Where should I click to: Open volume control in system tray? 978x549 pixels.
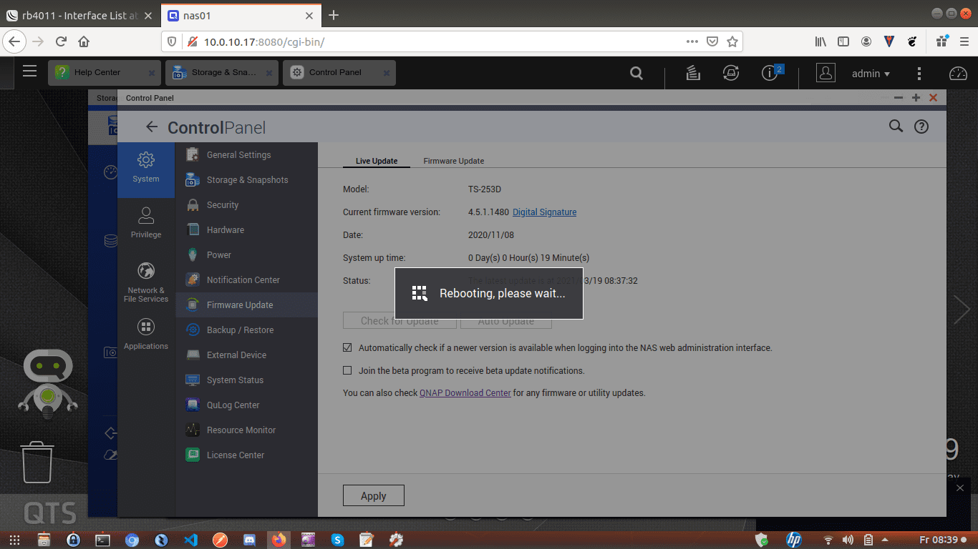[848, 540]
